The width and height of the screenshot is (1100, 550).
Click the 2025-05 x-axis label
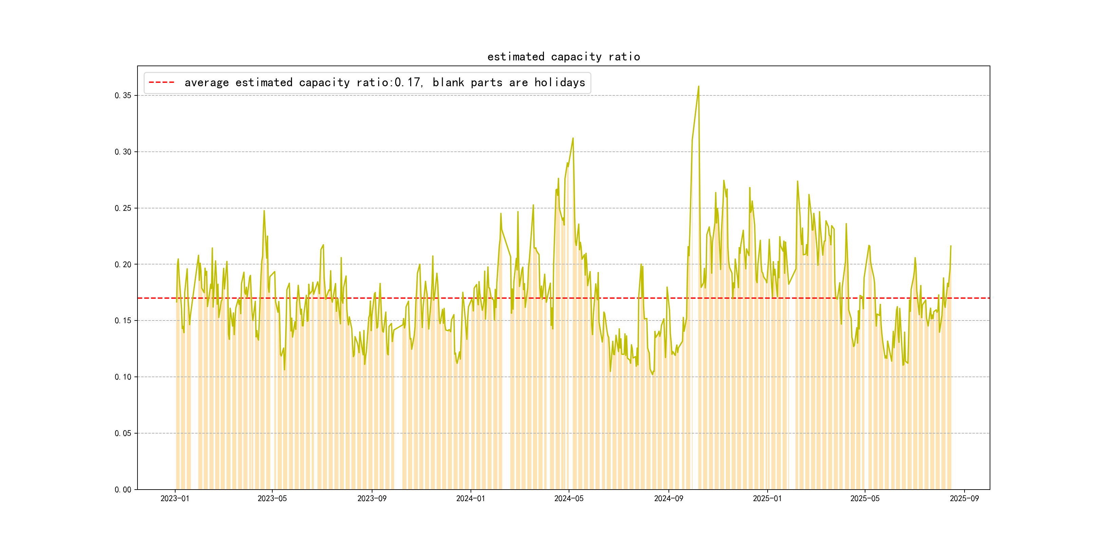click(x=865, y=498)
